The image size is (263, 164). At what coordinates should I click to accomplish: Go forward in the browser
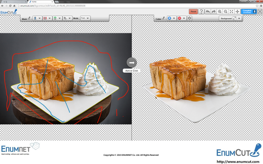click(x=6, y=6)
